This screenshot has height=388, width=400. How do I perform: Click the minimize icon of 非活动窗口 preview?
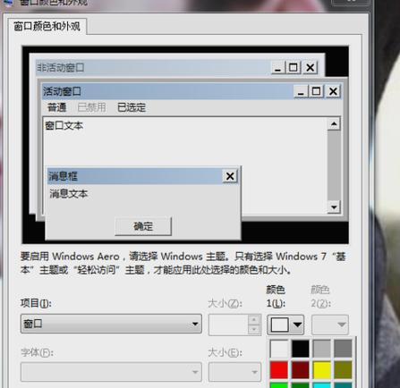pyautogui.click(x=277, y=68)
